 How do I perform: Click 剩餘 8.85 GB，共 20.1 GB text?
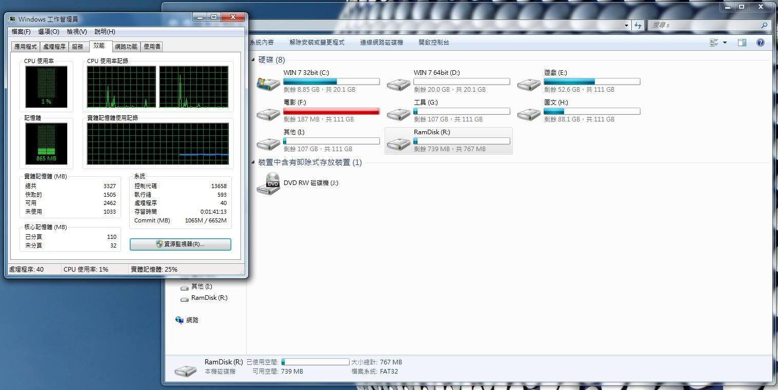point(320,90)
